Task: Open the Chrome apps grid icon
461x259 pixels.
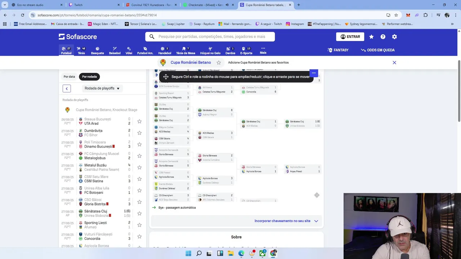Action: tap(5, 24)
